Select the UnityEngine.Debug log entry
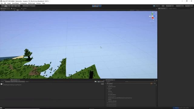 click(52, 84)
